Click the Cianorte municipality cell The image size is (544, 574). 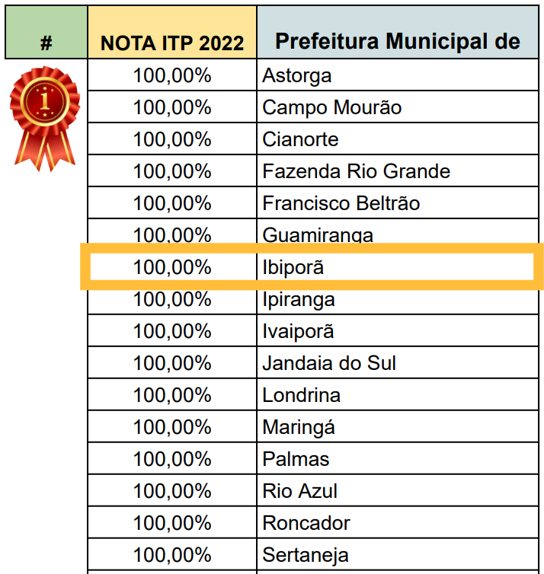pyautogui.click(x=398, y=139)
